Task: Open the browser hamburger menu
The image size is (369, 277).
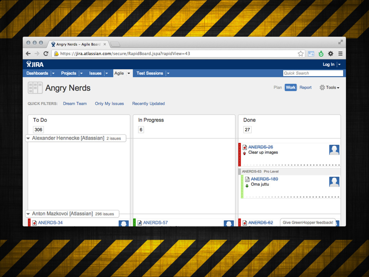Action: 340,54
